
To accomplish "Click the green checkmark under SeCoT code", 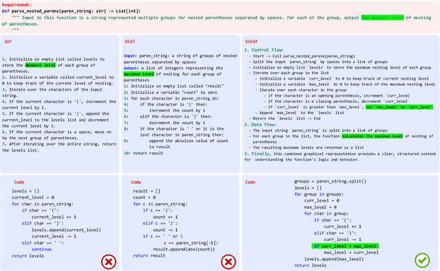I will (x=422, y=260).
